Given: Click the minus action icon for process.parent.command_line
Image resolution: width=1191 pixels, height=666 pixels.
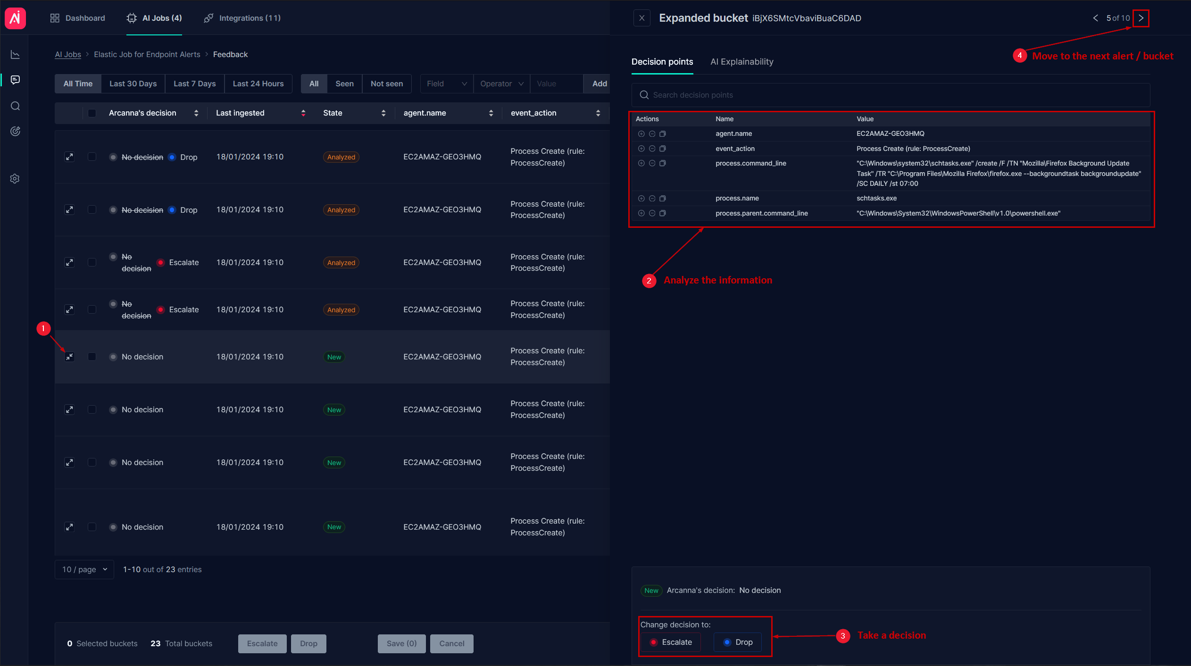Looking at the screenshot, I should click(652, 213).
